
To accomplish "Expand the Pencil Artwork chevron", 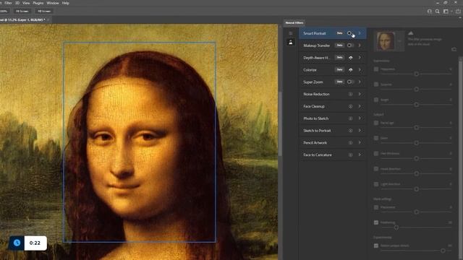I will click(360, 142).
